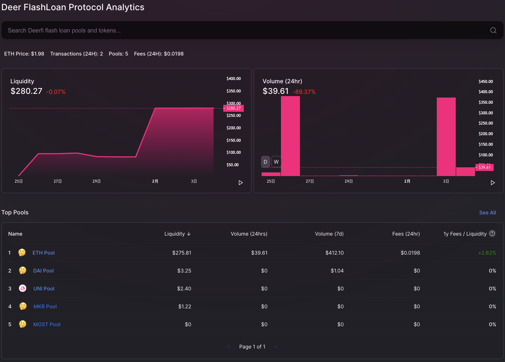This screenshot has width=505, height=362.
Task: Click the liquidity change -0.07% value
Action: [x=56, y=92]
